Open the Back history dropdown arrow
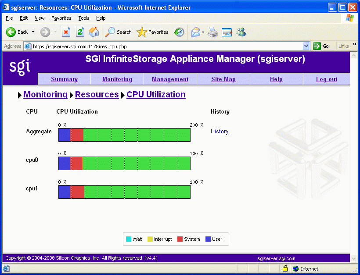The width and height of the screenshot is (360, 275). click(33, 32)
